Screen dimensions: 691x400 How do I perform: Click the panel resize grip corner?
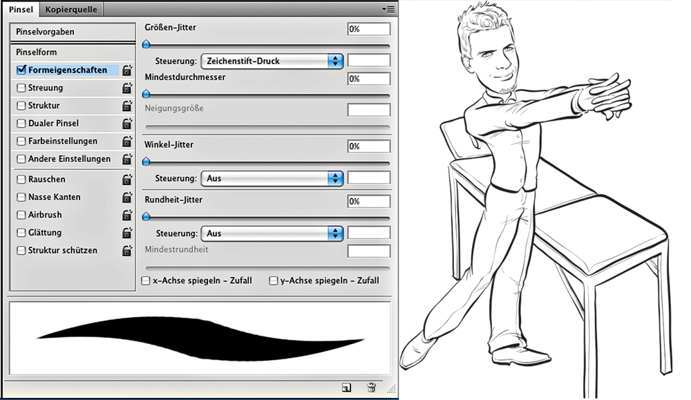point(391,388)
